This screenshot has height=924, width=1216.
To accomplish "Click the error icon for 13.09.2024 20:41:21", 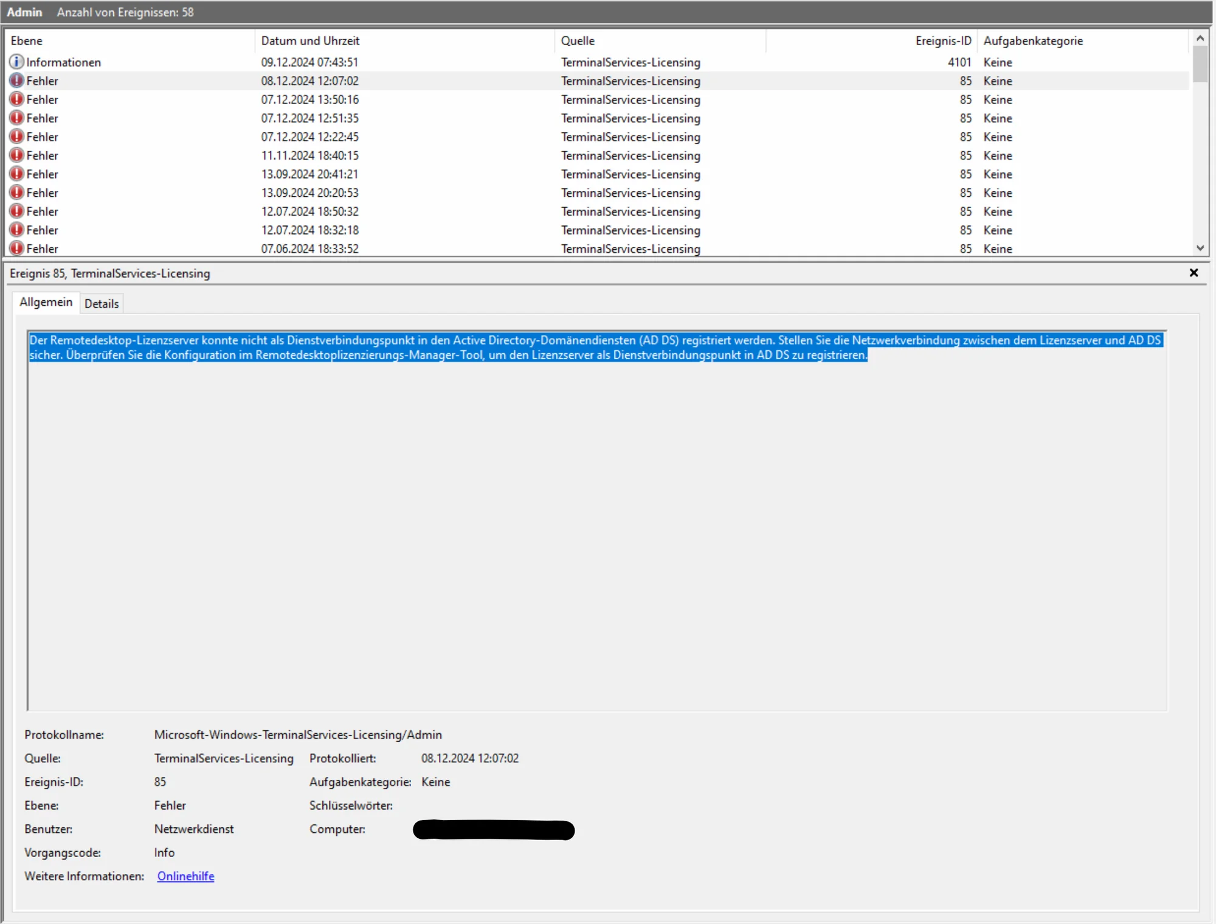I will point(16,174).
